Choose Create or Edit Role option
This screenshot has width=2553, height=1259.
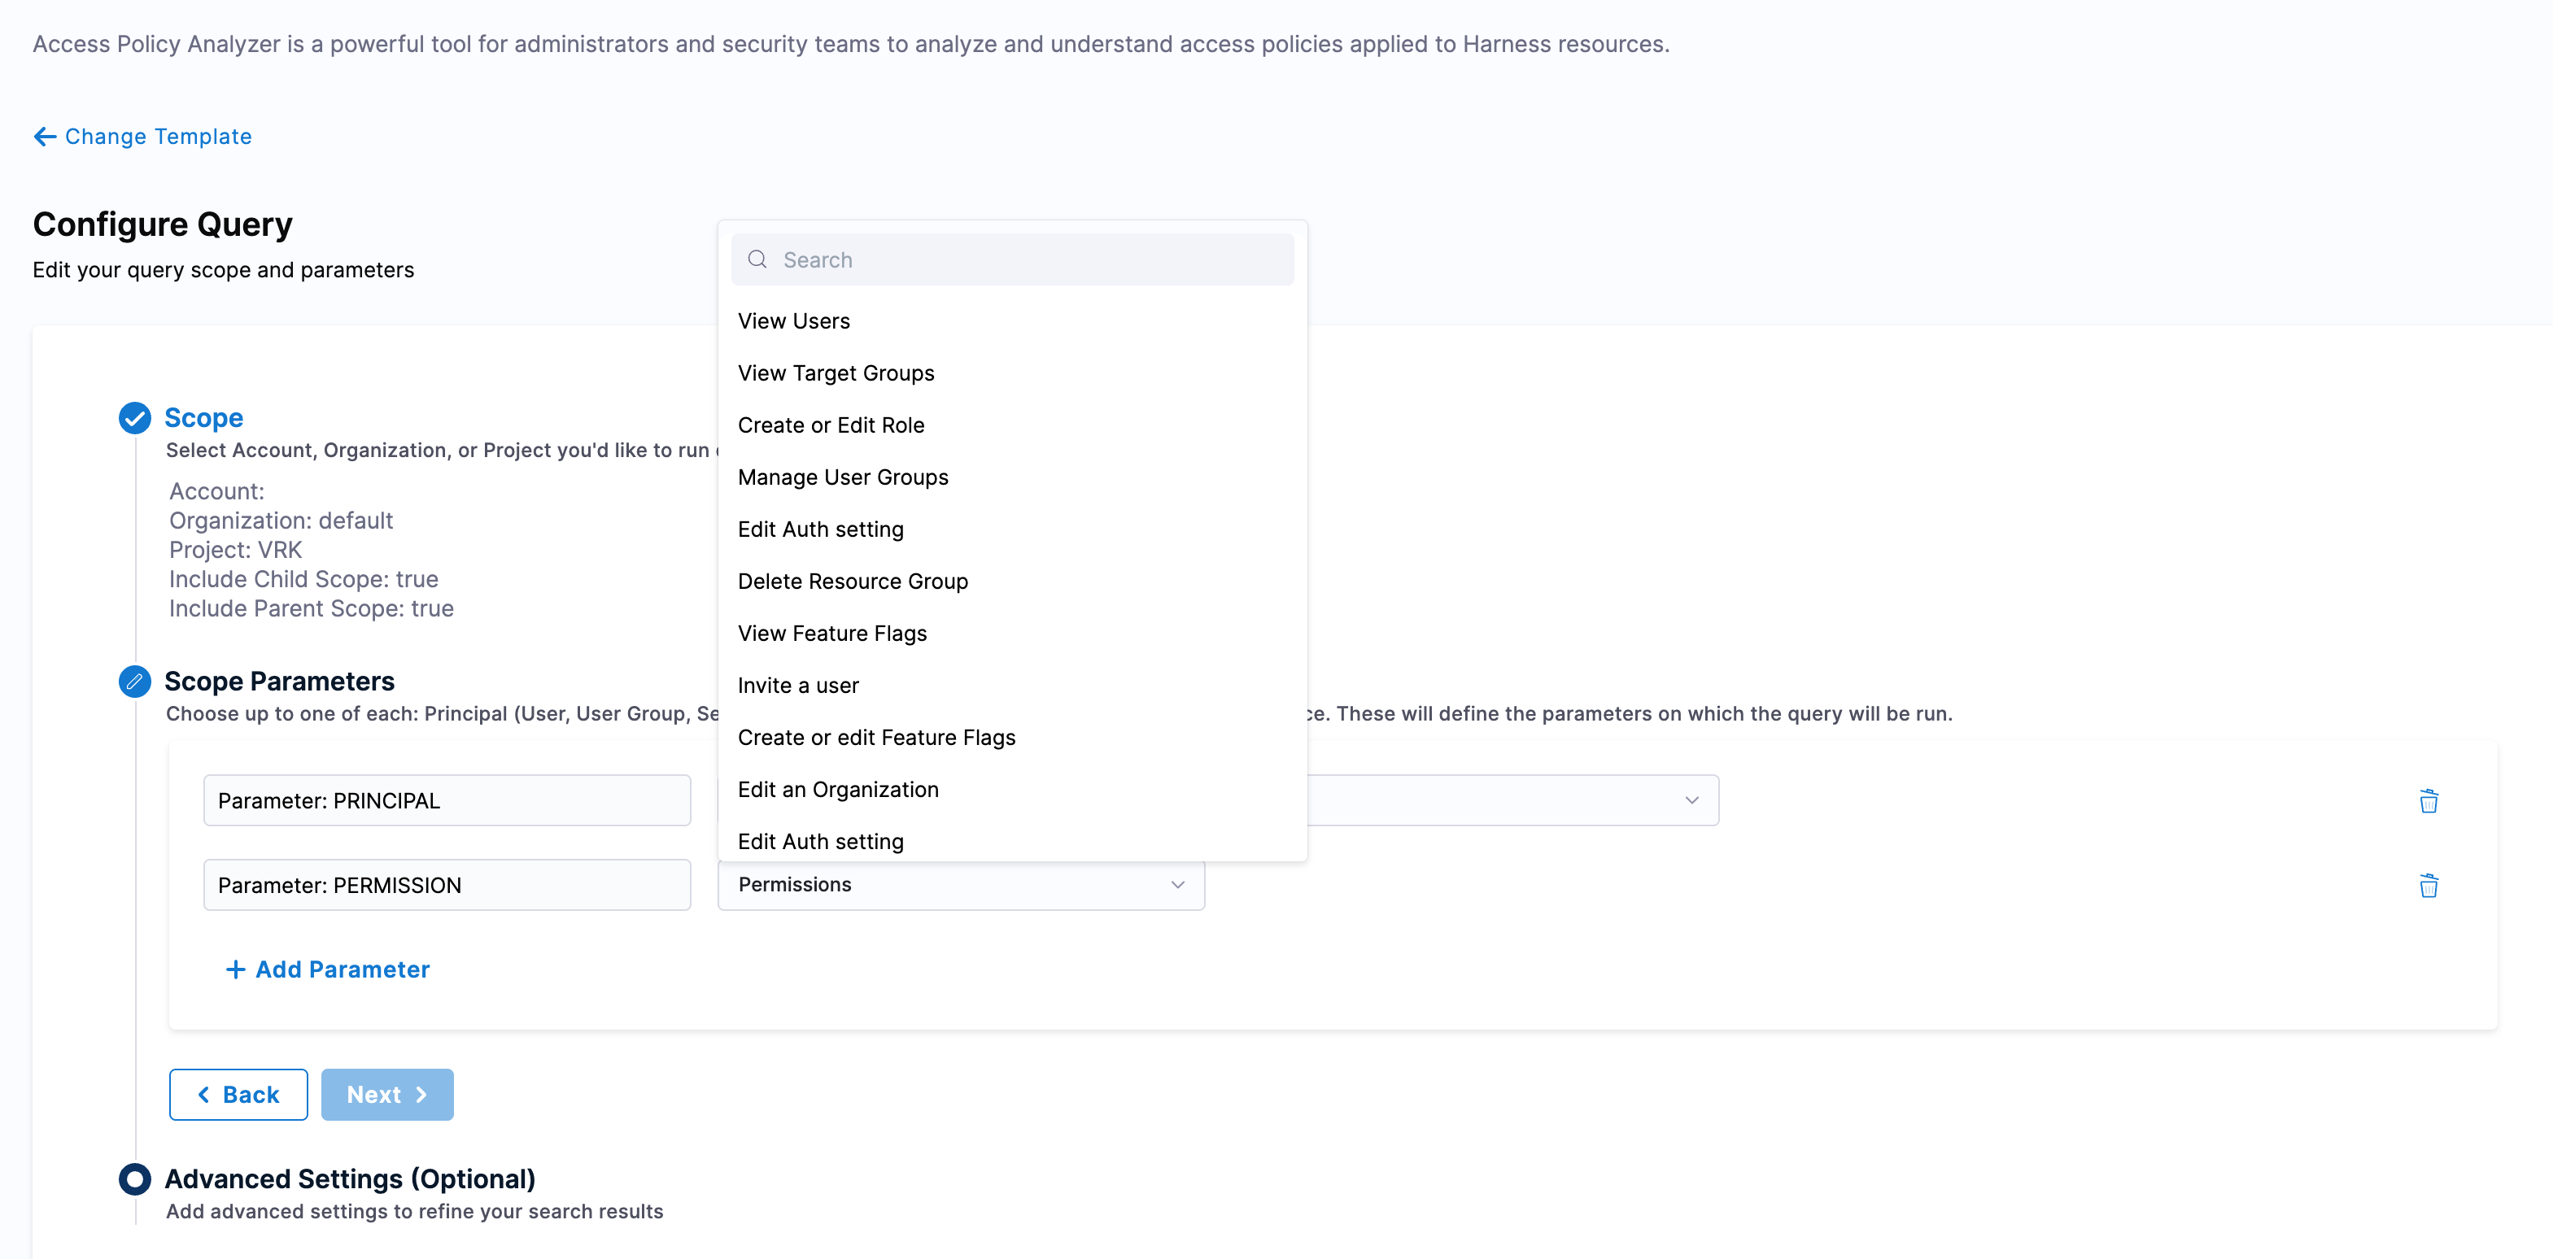click(831, 425)
